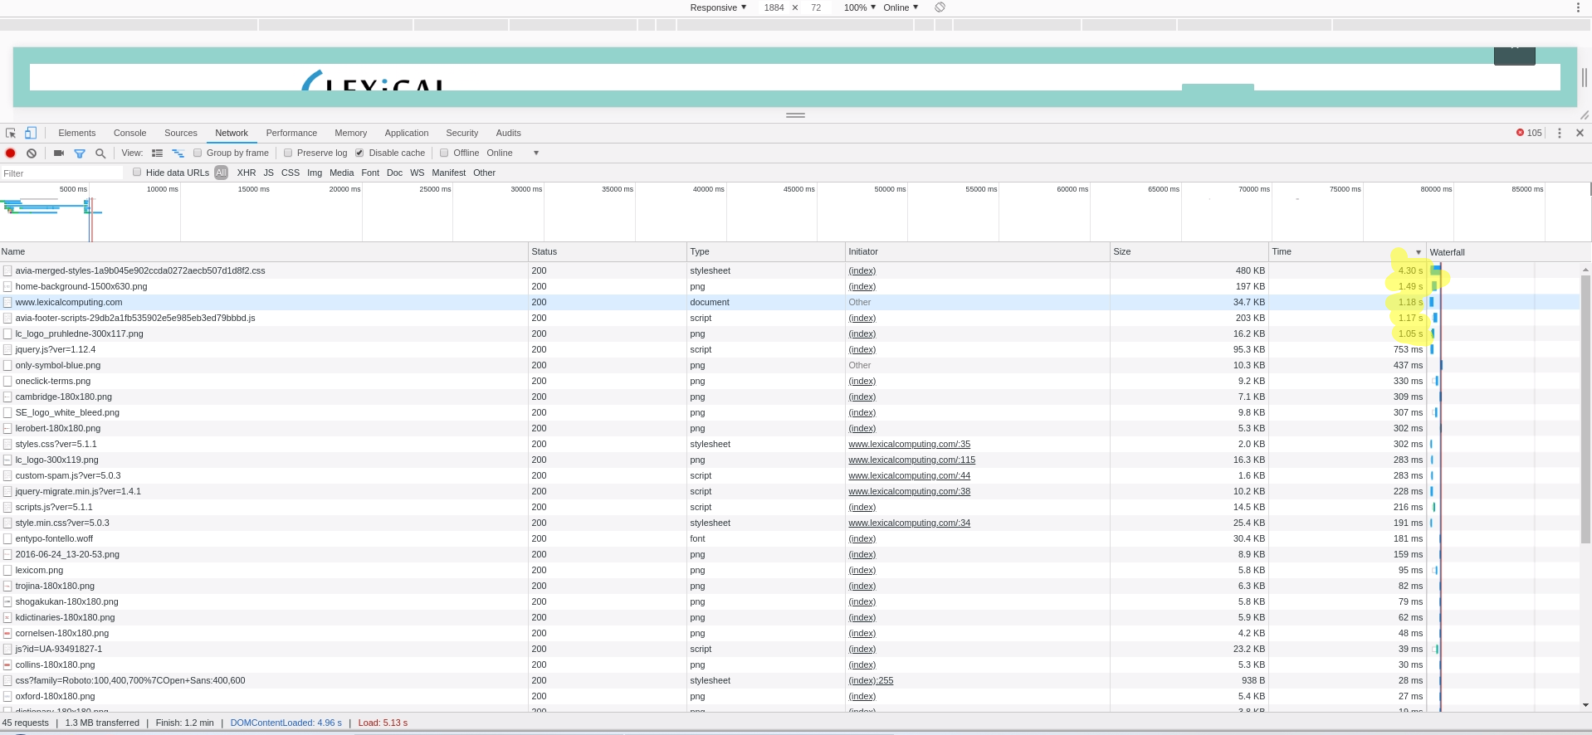The width and height of the screenshot is (1592, 735).
Task: Go to the Sources tab
Action: pos(181,133)
